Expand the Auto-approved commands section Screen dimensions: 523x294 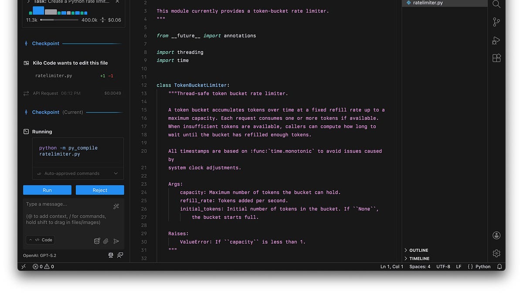coord(78,173)
